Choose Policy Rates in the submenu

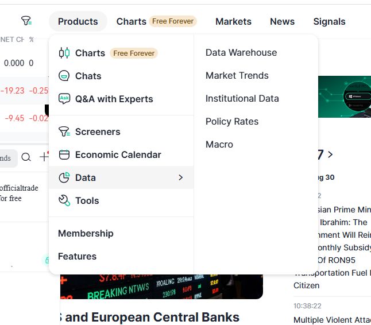(x=232, y=121)
